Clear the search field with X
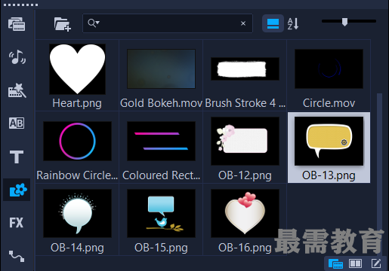The height and width of the screenshot is (271, 389). (243, 23)
